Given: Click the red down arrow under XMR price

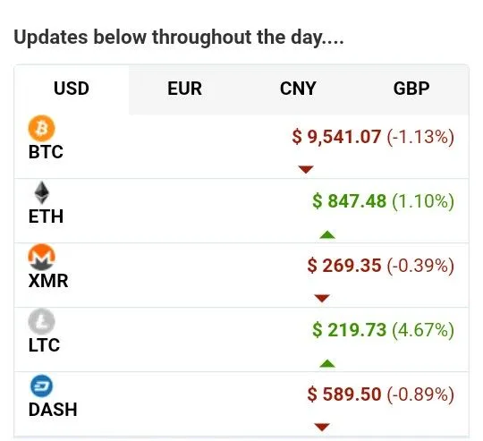Looking at the screenshot, I should click(x=322, y=298).
